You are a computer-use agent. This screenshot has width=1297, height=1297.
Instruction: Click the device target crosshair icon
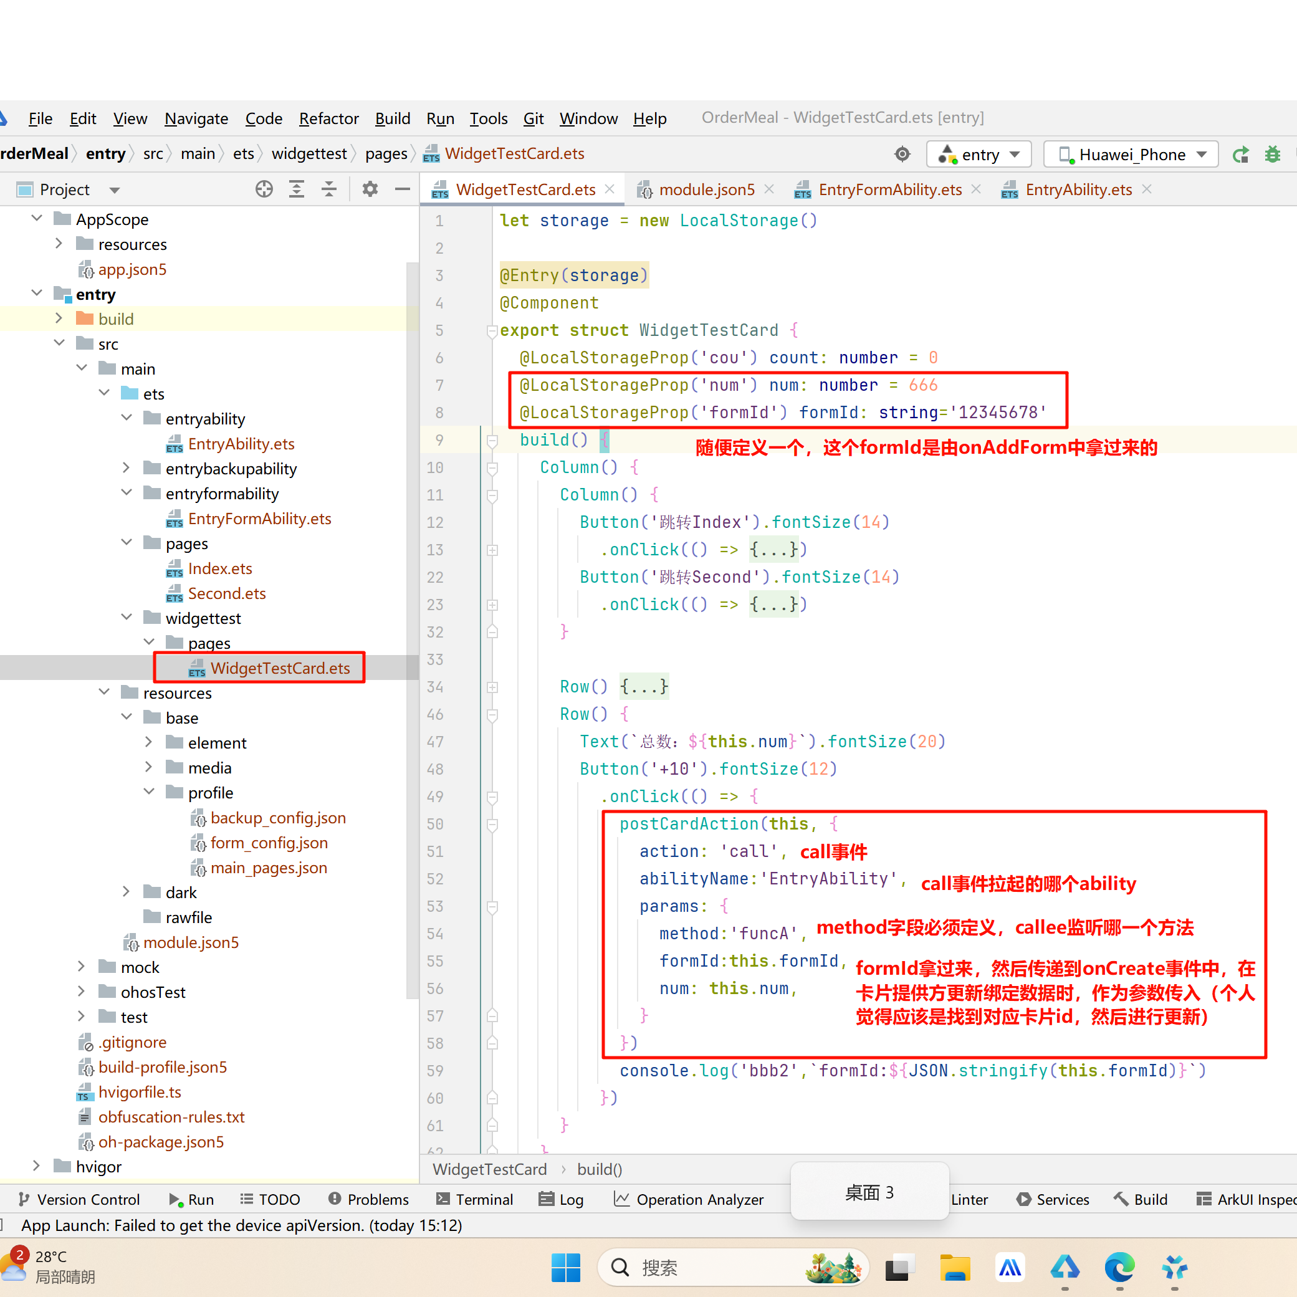pyautogui.click(x=902, y=155)
